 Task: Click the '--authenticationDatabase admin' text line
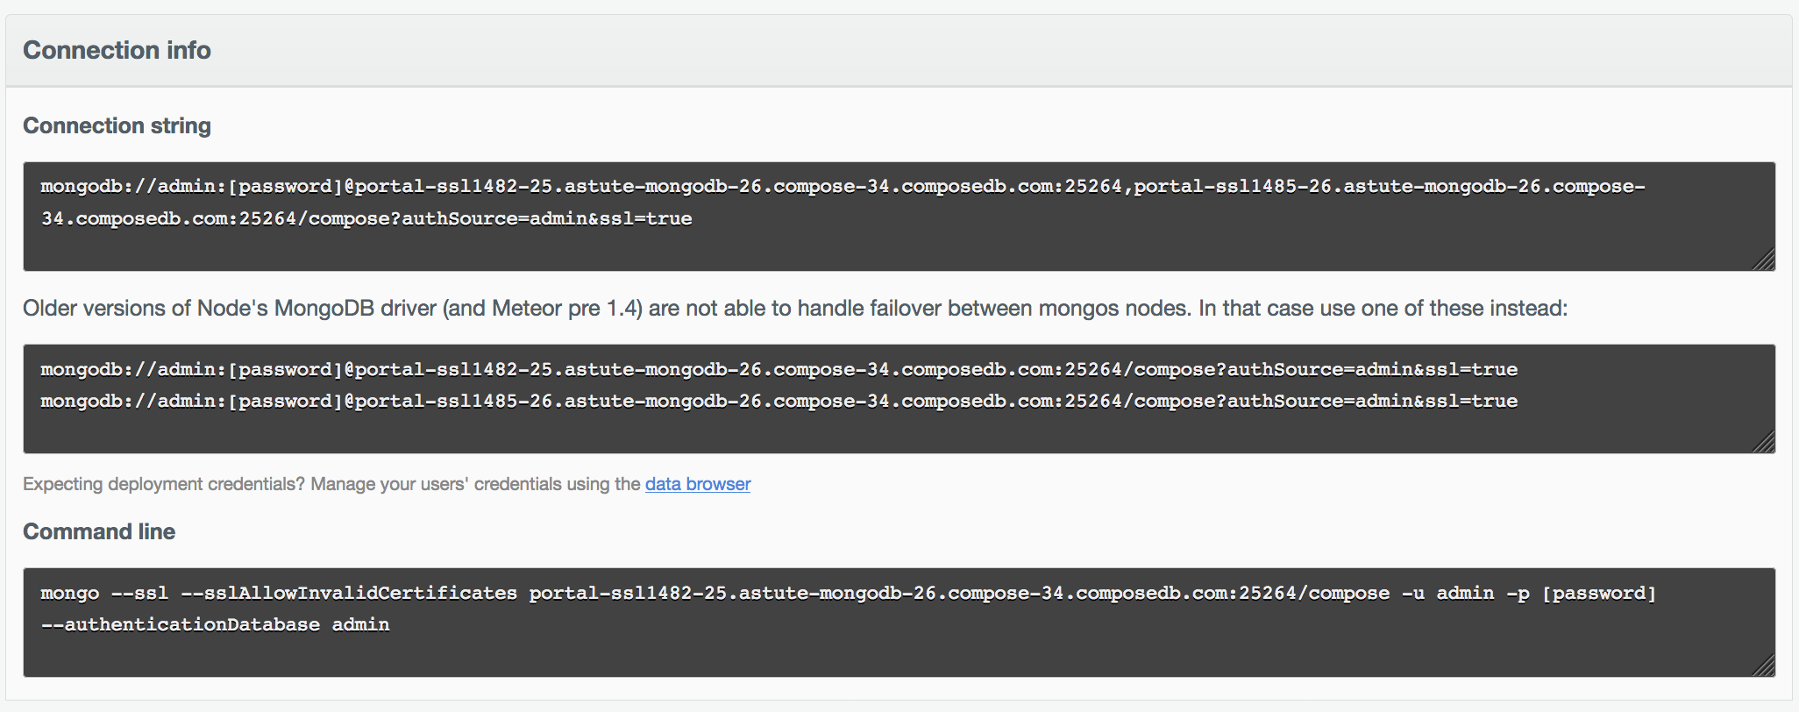pos(215,625)
